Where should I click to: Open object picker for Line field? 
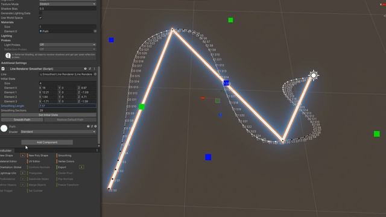pos(95,74)
